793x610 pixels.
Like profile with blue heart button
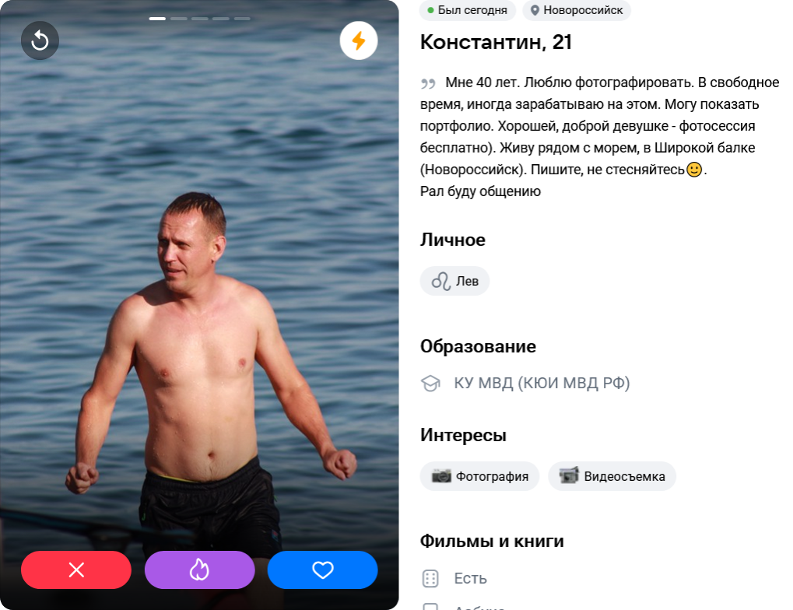[x=323, y=570]
